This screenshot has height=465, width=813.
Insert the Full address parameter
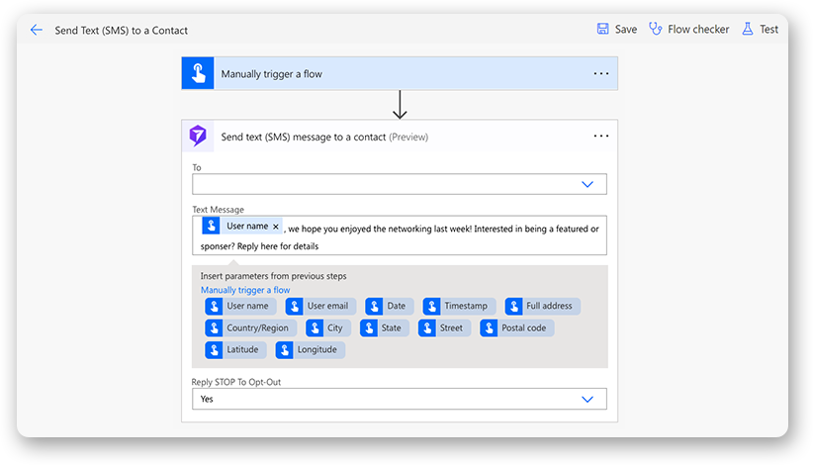tap(542, 307)
